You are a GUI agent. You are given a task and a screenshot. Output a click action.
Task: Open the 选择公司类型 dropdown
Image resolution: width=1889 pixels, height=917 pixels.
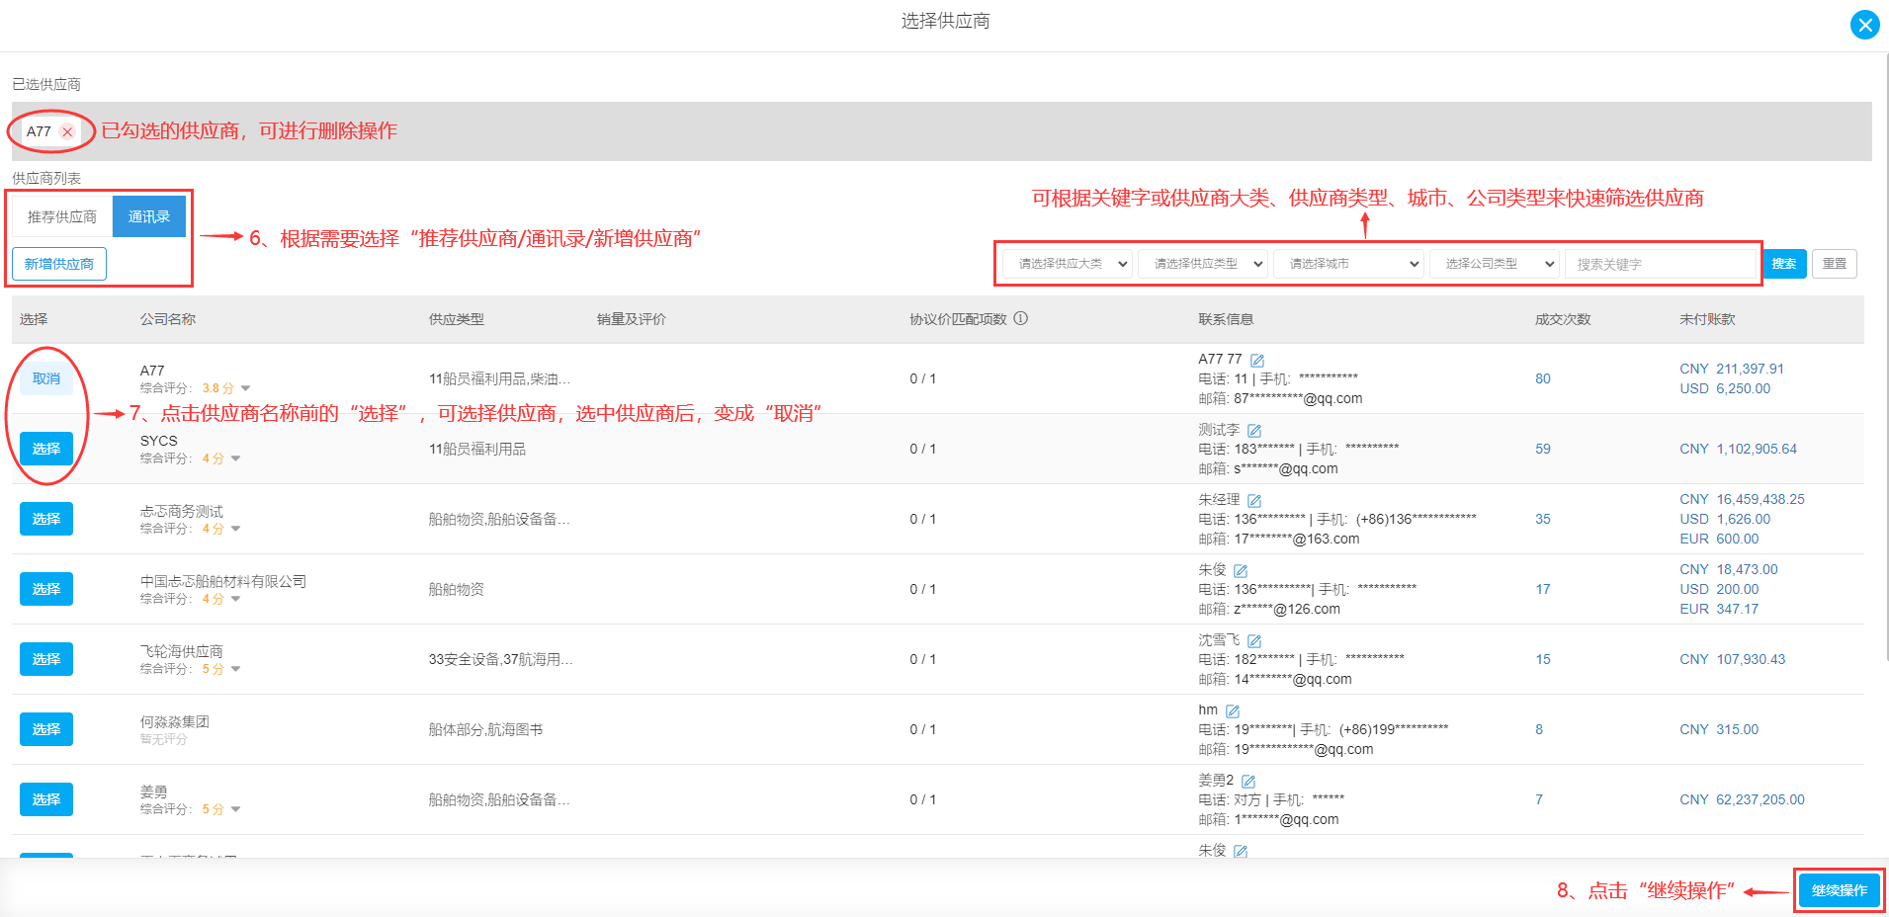(x=1495, y=264)
